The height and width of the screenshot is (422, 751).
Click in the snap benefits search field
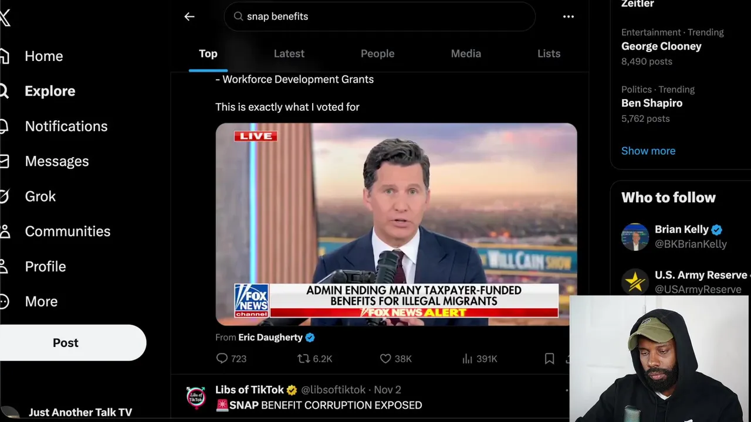click(380, 16)
